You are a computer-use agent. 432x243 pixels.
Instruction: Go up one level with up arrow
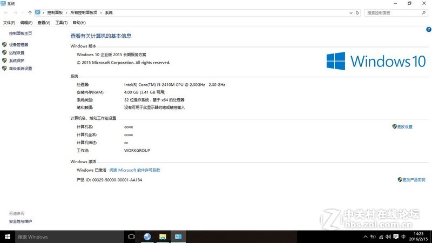click(x=30, y=12)
